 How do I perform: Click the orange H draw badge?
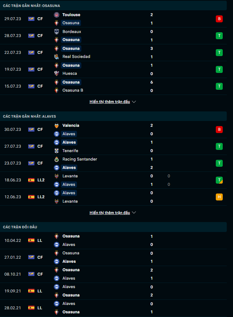point(219,197)
